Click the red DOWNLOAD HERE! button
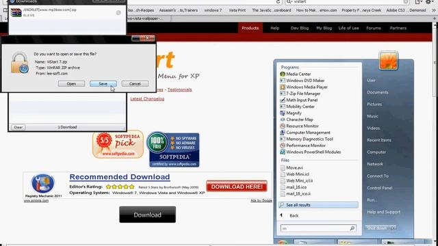Screen dimensions: 438x246 (x=237, y=187)
